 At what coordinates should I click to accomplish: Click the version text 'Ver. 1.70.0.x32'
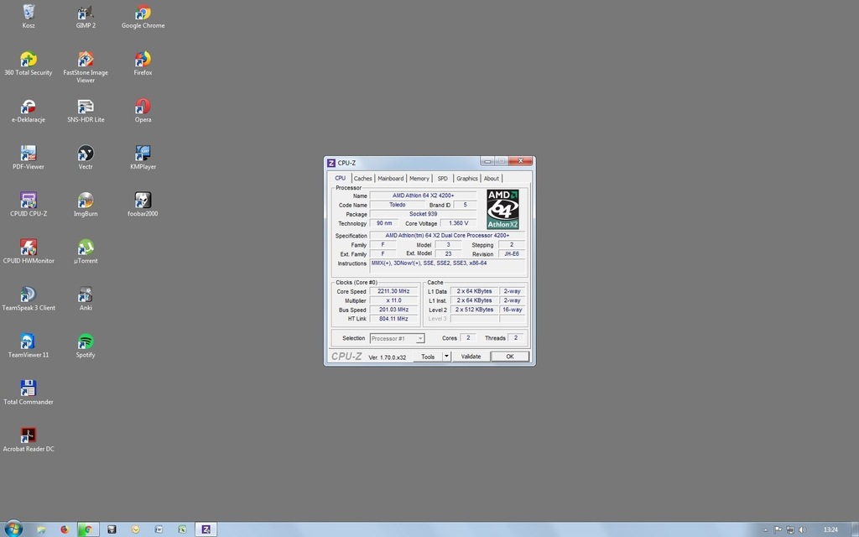pos(388,357)
